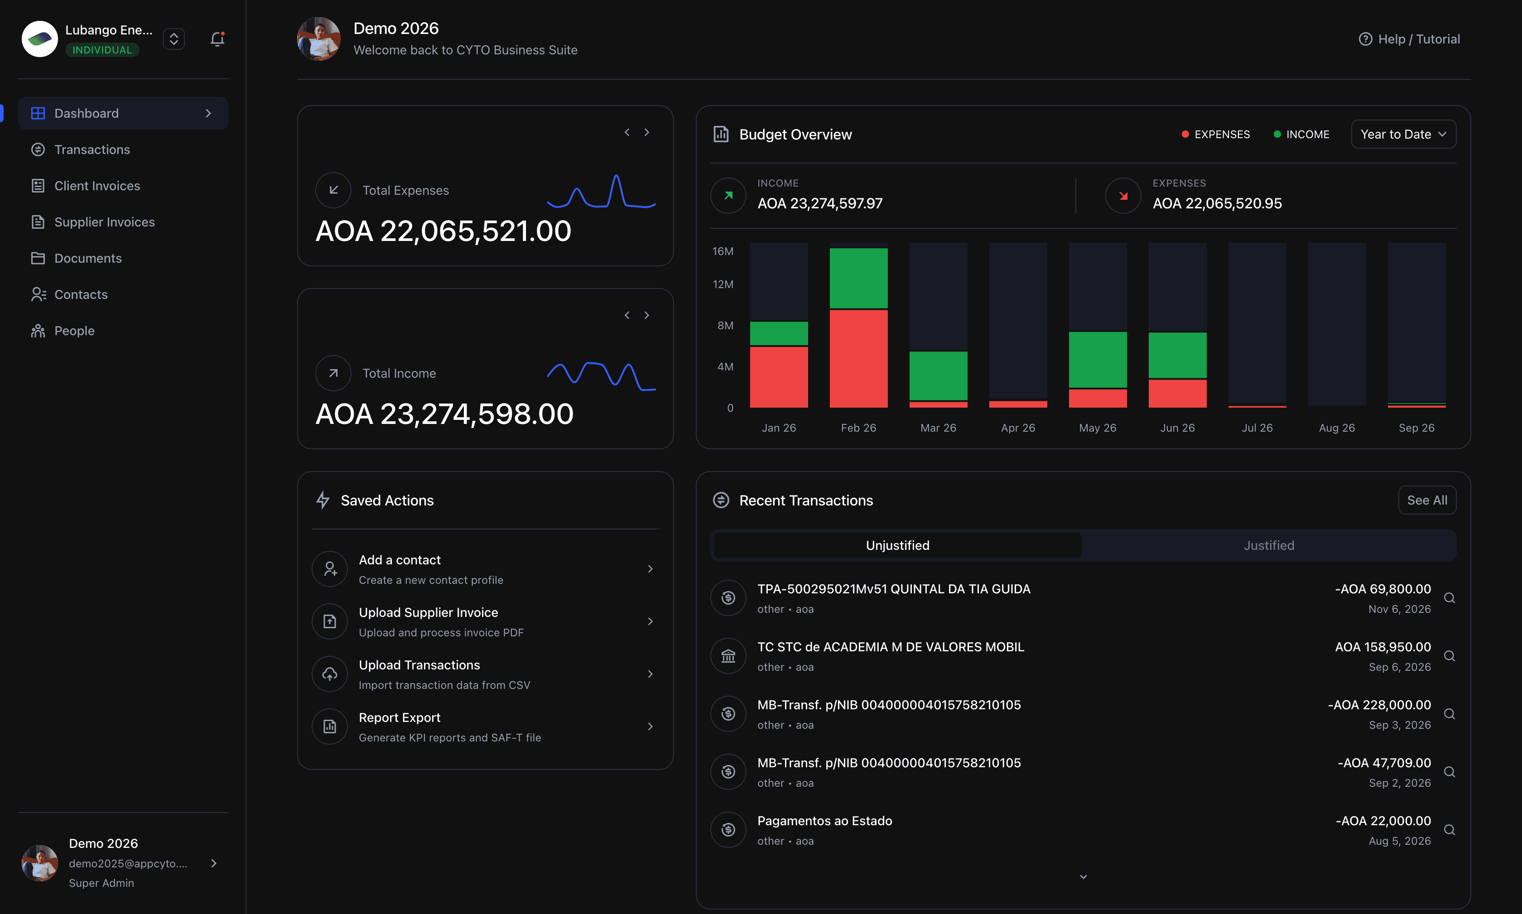
Task: Click the -AOA 47,709.00 transaction currency icon
Action: [728, 771]
